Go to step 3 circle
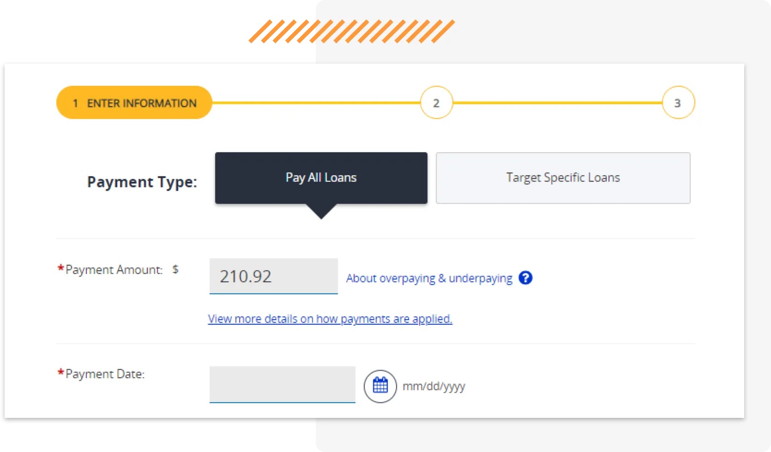This screenshot has height=452, width=771. pyautogui.click(x=678, y=103)
